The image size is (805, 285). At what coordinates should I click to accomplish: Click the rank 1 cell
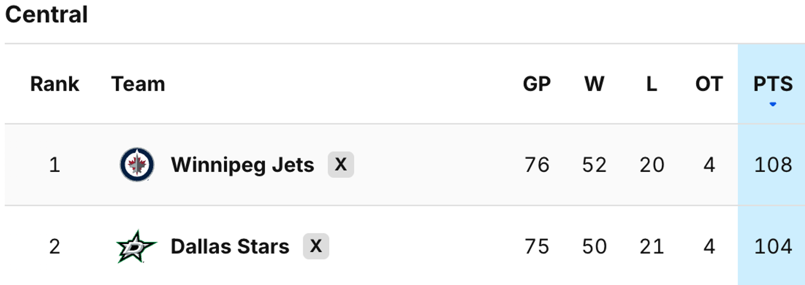pos(55,165)
